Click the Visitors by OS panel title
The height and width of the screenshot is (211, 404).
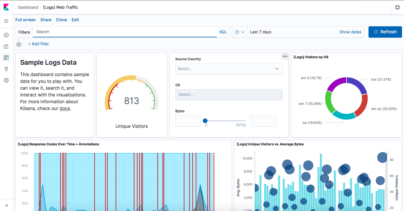(311, 57)
